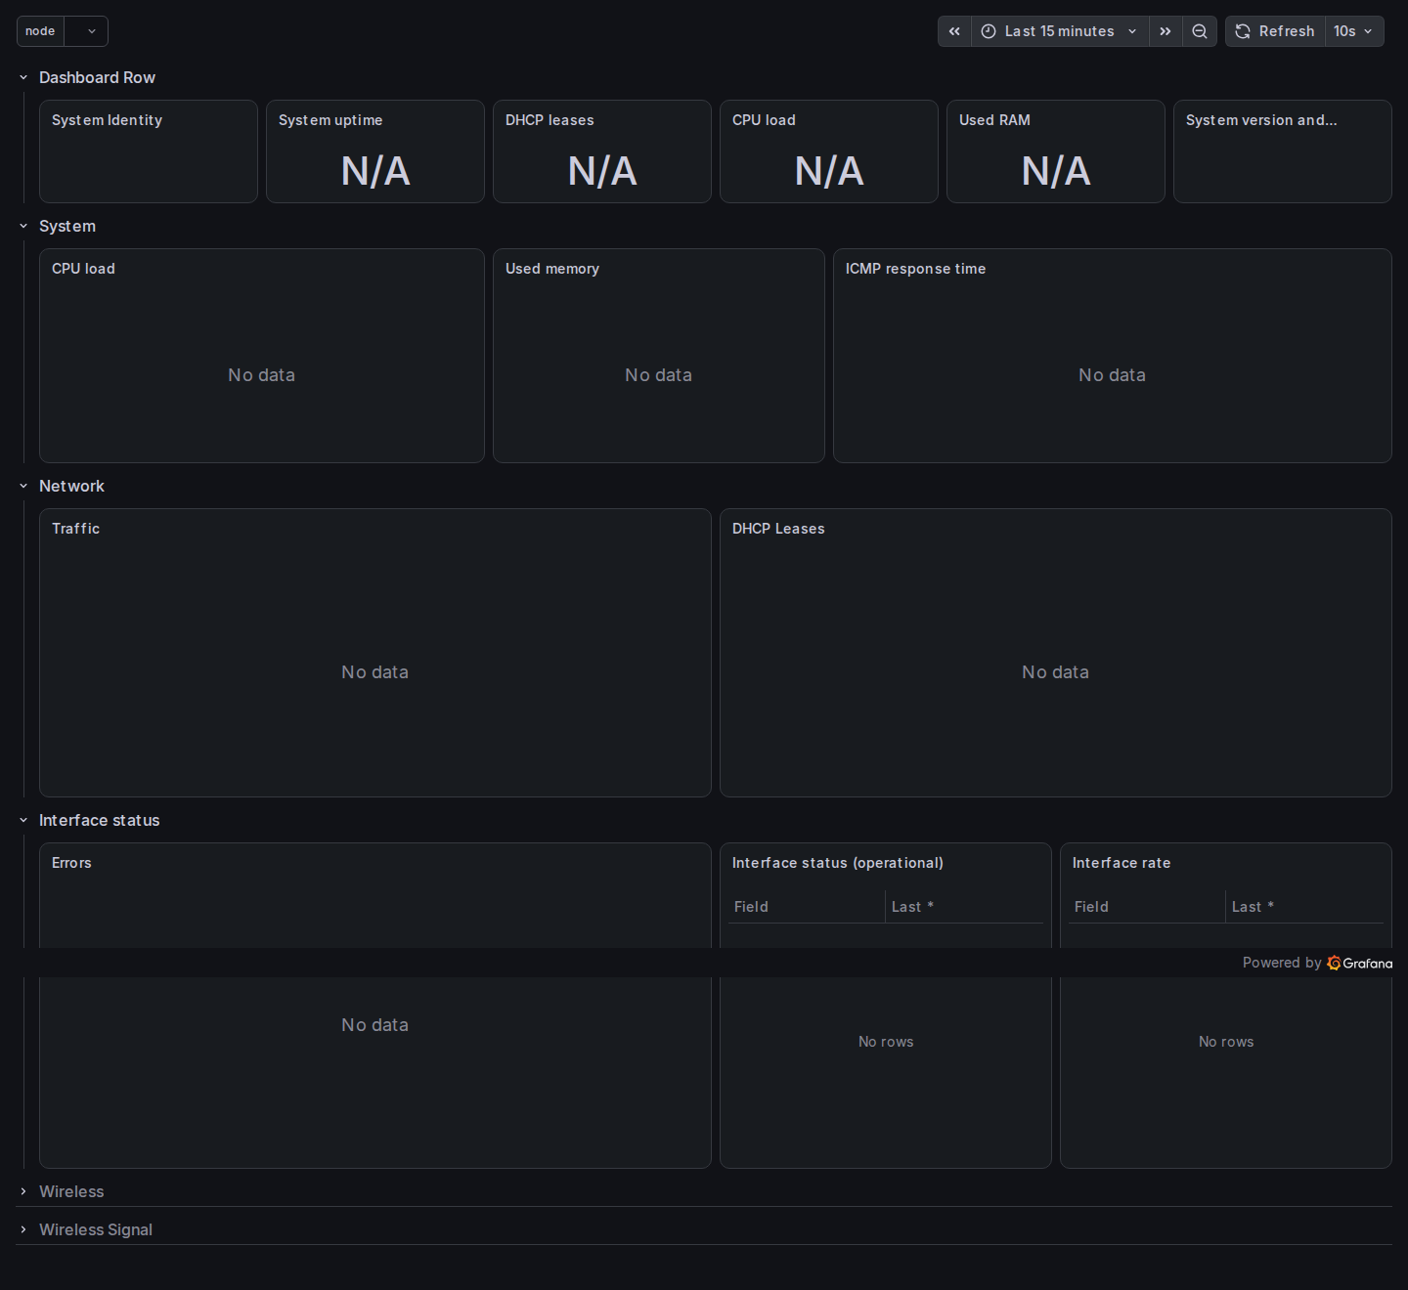Open the Last 15 minutes time picker
Viewport: 1408px width, 1290px height.
1060,31
